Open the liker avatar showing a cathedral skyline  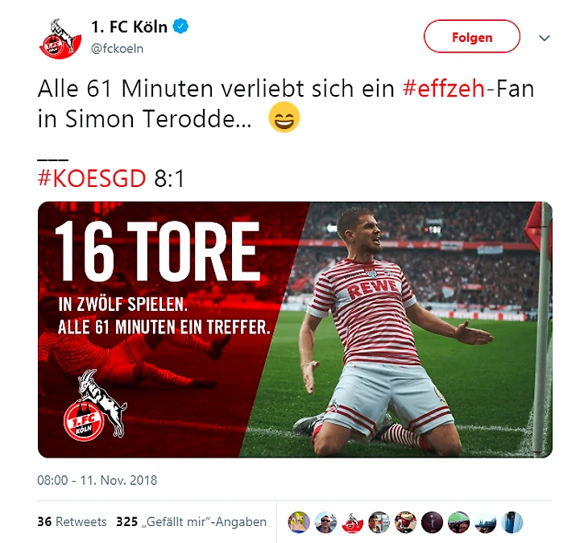(485, 522)
